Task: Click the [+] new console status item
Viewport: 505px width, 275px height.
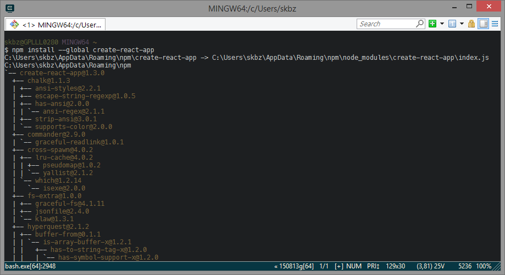Action: point(338,266)
